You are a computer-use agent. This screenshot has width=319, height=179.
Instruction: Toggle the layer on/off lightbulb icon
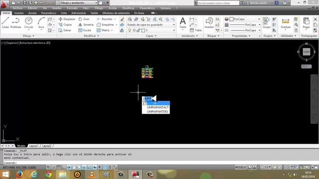130,30
